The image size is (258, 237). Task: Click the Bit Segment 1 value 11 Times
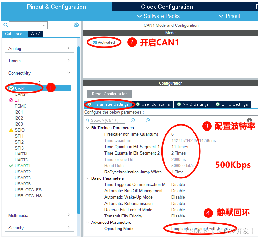click(x=180, y=147)
